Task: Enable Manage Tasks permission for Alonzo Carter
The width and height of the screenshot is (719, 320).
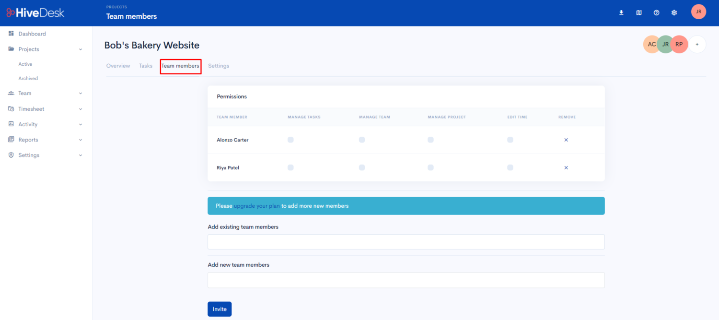Action: coord(290,140)
